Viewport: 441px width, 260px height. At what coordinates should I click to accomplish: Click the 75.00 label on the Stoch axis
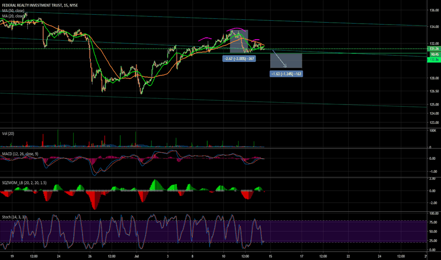click(x=432, y=222)
